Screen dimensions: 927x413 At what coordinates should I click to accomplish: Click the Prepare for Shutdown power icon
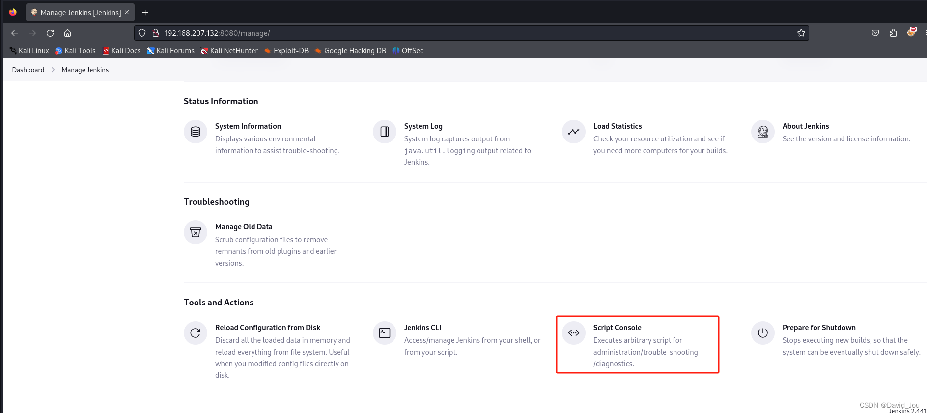pos(763,333)
